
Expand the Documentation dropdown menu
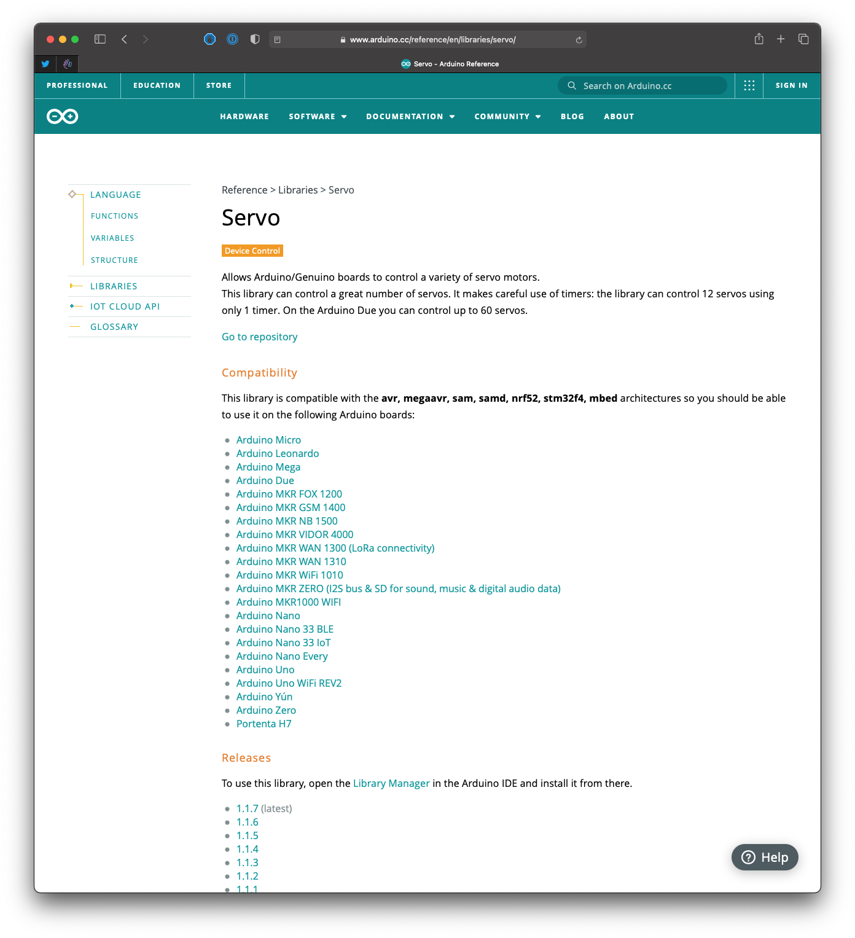pyautogui.click(x=410, y=117)
